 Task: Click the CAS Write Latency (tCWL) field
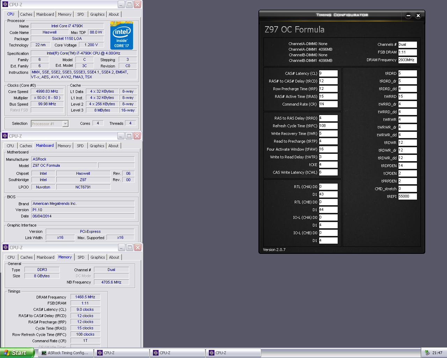tap(328, 172)
